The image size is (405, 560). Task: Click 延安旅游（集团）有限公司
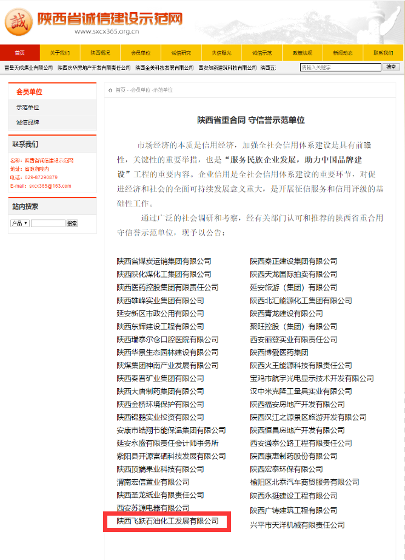point(294,287)
